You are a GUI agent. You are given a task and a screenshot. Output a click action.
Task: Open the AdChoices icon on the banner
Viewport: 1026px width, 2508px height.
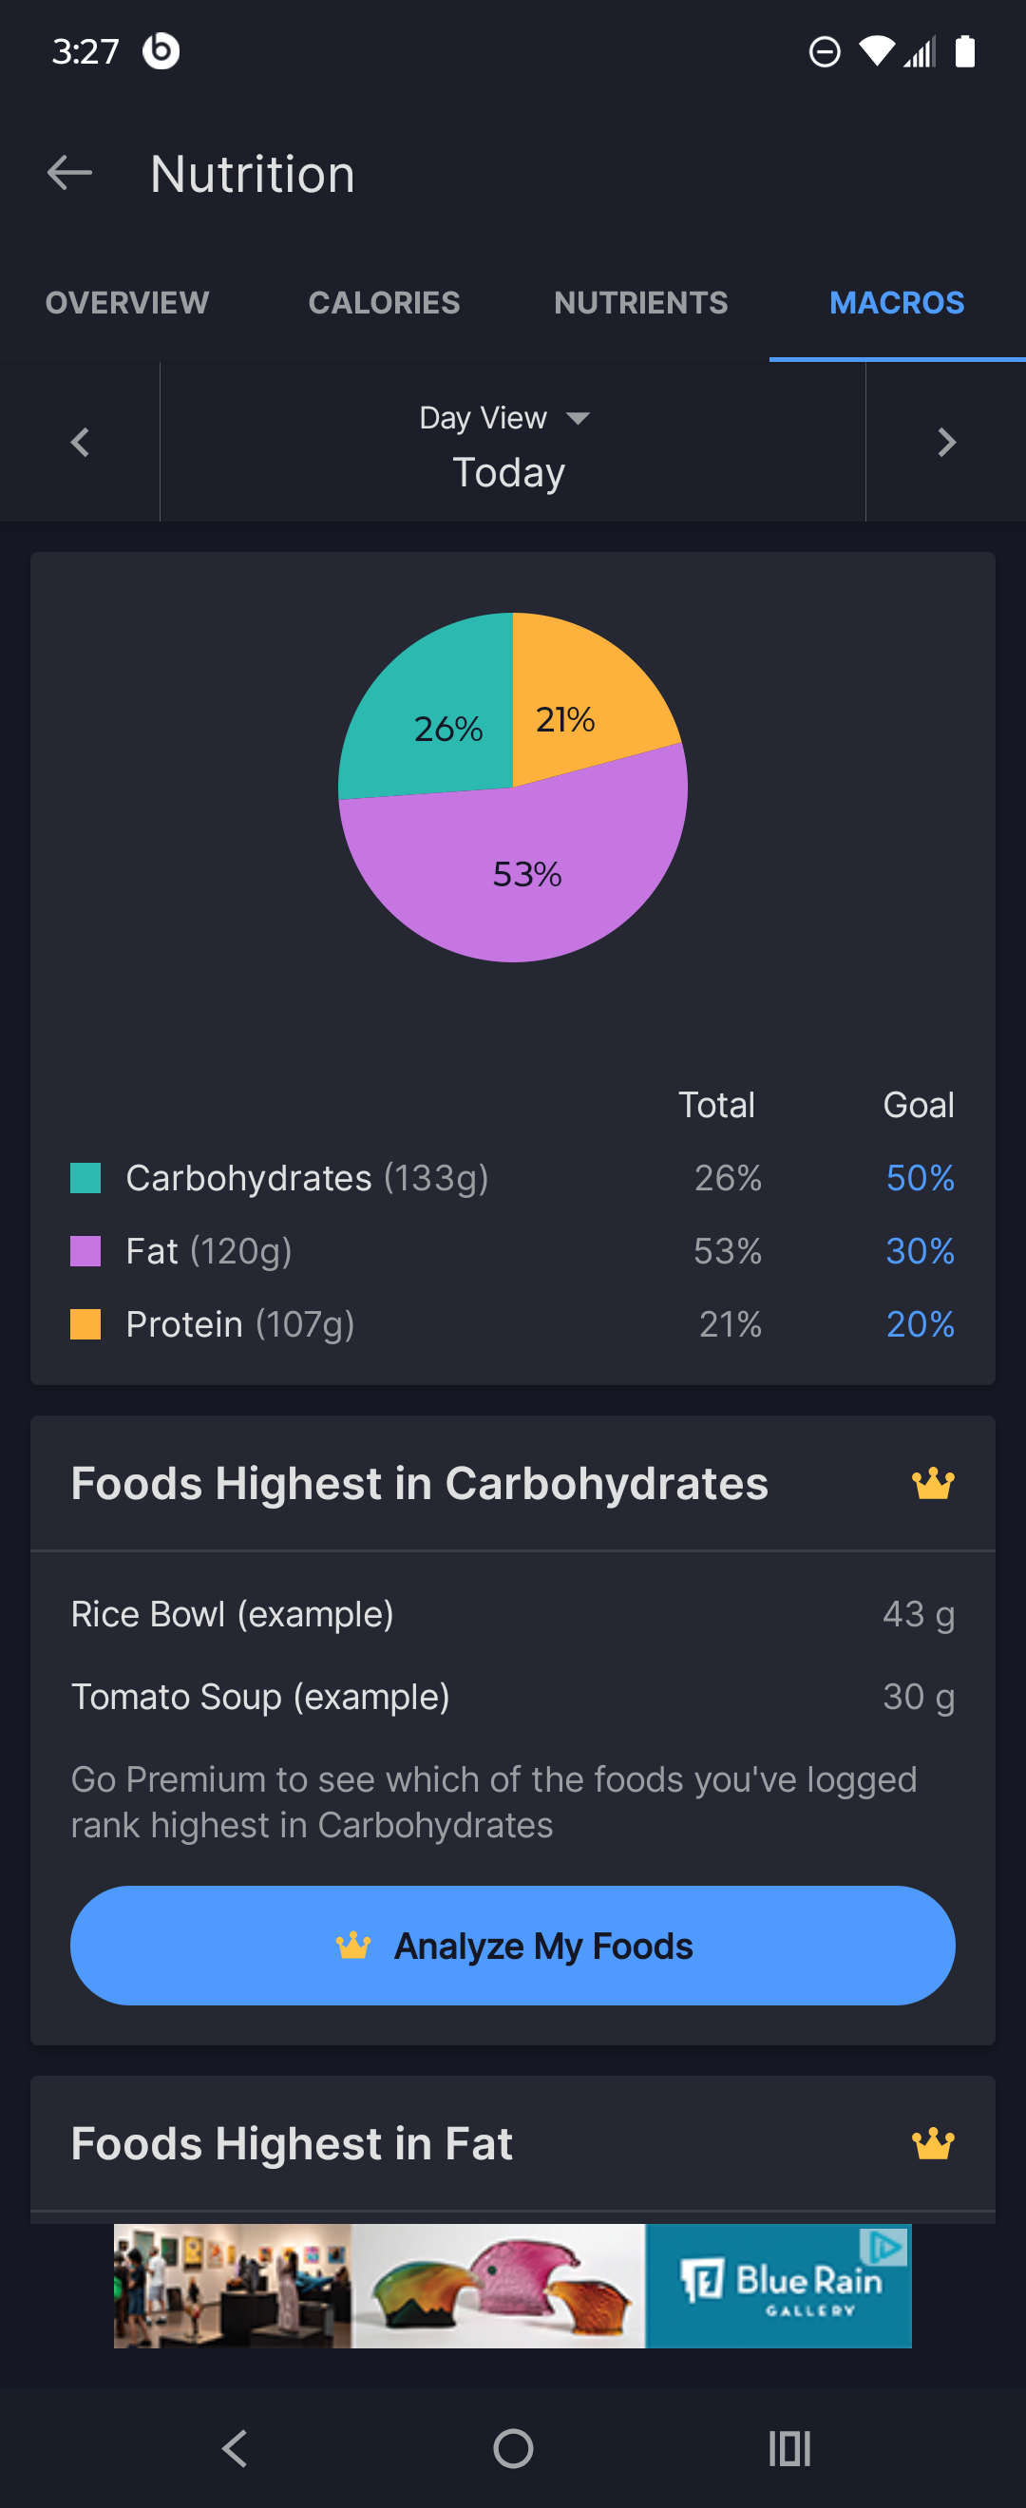click(x=884, y=2245)
